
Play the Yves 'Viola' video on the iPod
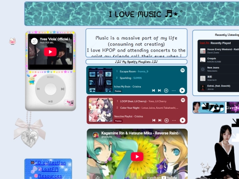pos(50,52)
